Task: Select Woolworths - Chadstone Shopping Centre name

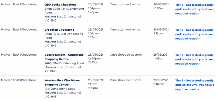Action: [62, 82]
